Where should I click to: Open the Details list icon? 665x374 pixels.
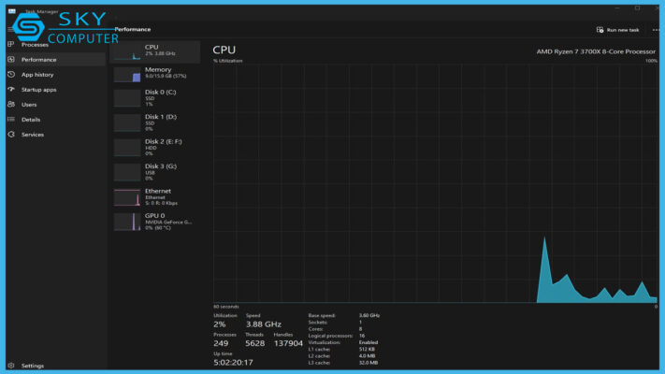[11, 120]
